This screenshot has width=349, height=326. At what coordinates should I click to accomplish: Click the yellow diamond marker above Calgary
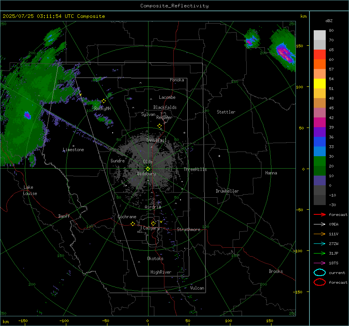153,223
